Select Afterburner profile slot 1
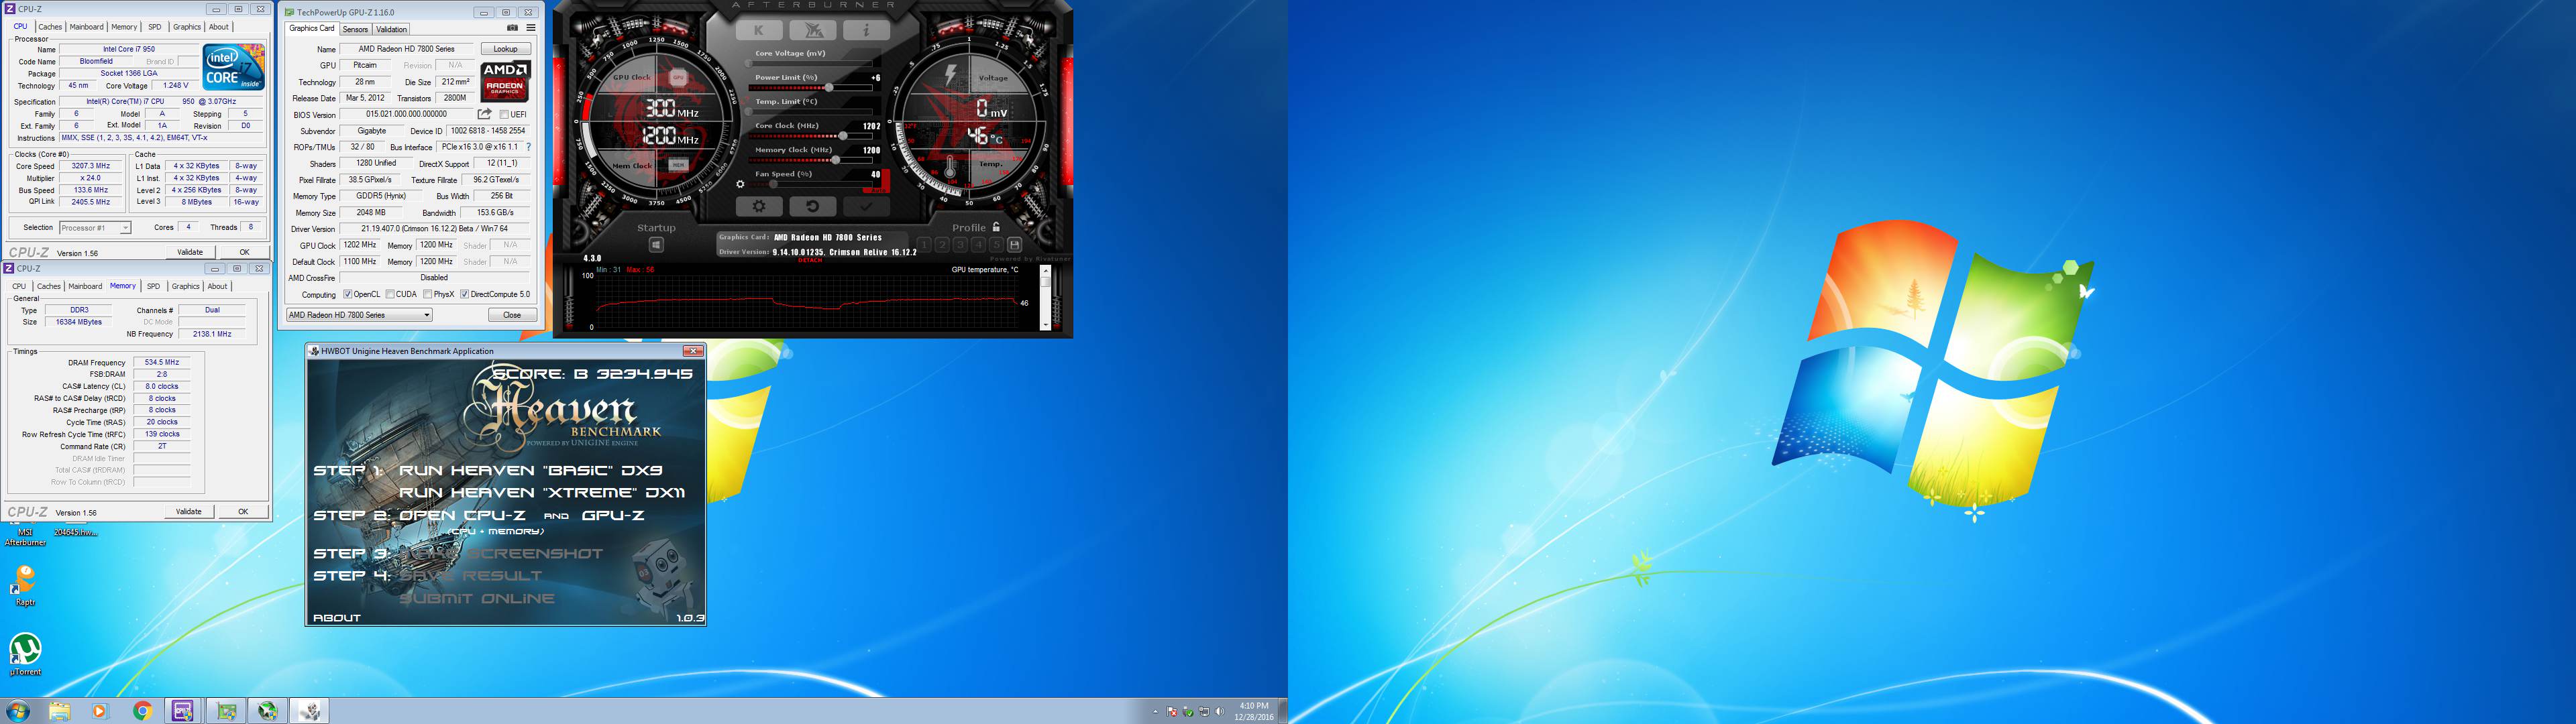 point(924,244)
